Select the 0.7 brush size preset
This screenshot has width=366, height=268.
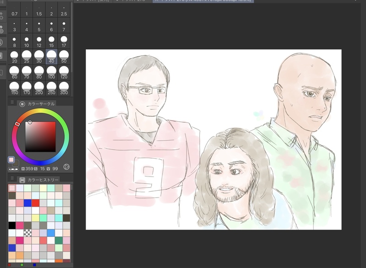(14, 10)
